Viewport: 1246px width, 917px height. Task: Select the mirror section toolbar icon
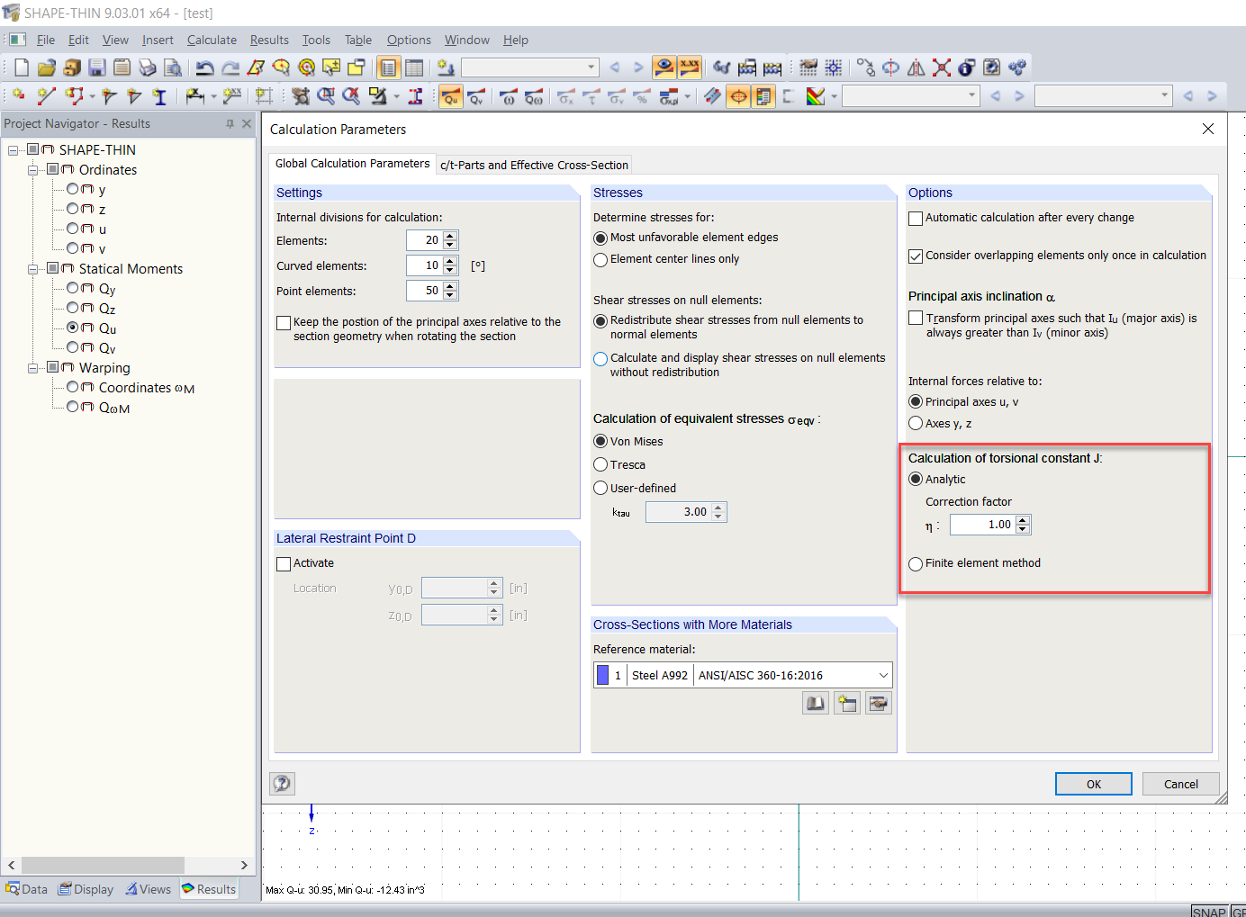coord(915,67)
